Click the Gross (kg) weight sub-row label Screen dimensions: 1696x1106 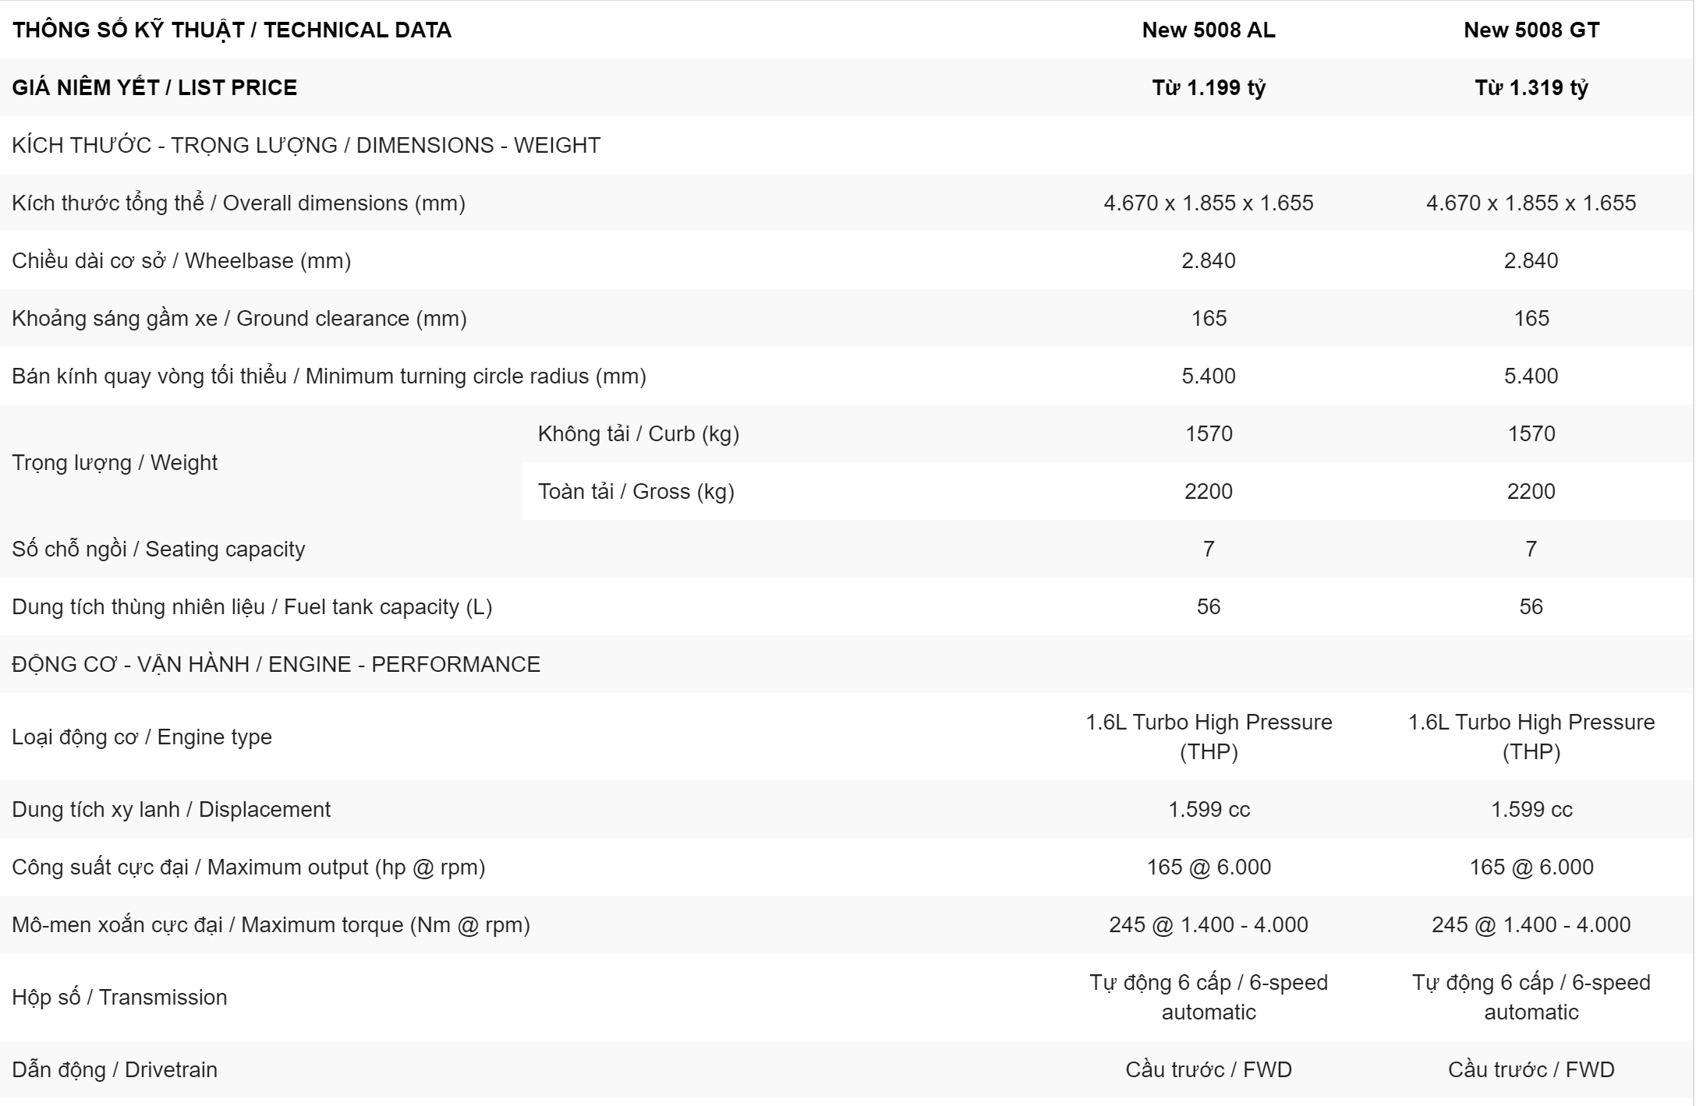point(636,491)
